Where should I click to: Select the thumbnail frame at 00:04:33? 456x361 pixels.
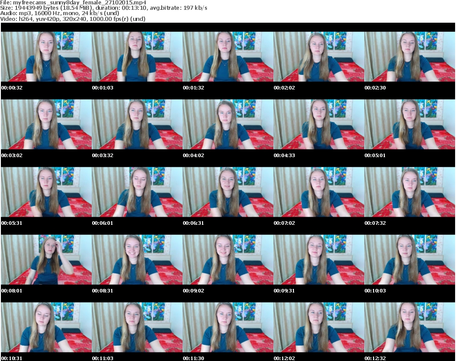tap(319, 124)
